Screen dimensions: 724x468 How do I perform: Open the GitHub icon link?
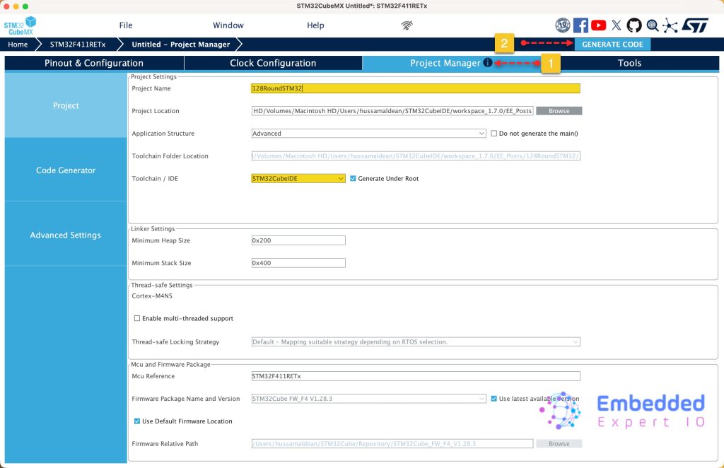(x=634, y=25)
